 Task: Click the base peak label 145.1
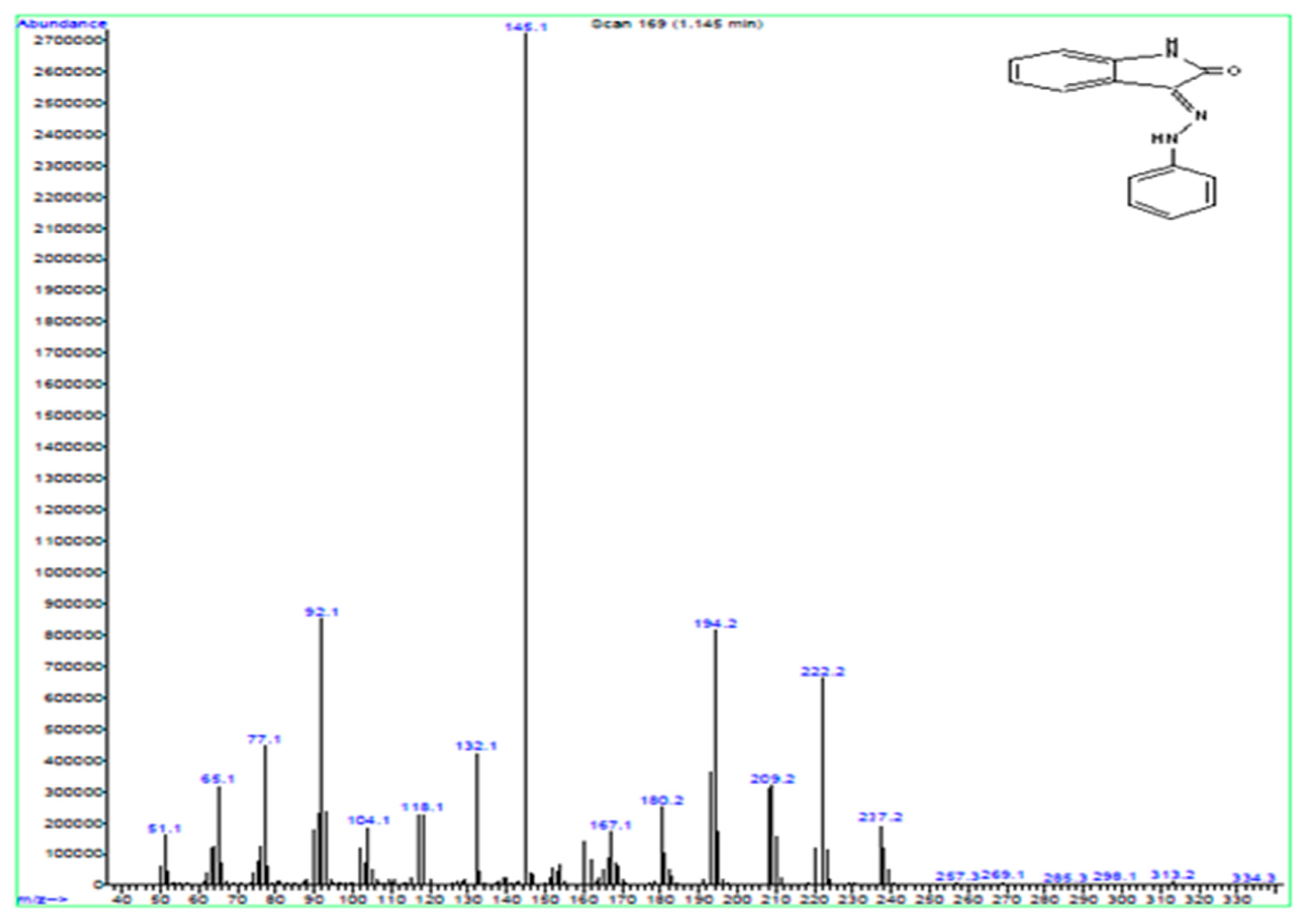click(x=526, y=27)
